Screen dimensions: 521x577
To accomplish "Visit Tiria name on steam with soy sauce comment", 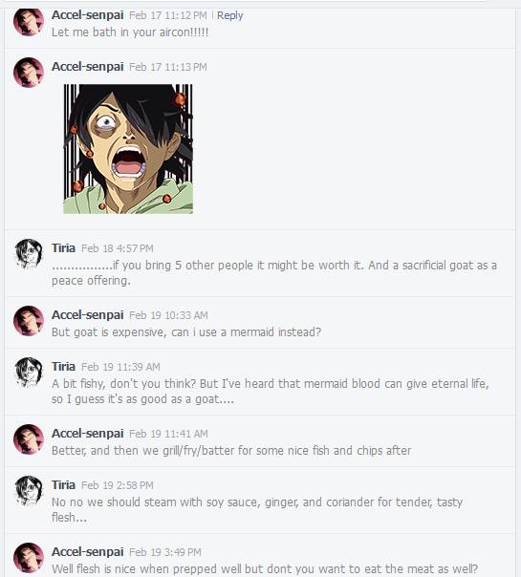I will click(63, 485).
